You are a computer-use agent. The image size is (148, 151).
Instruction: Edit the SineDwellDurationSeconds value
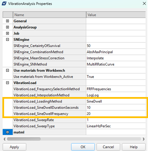click(x=116, y=108)
